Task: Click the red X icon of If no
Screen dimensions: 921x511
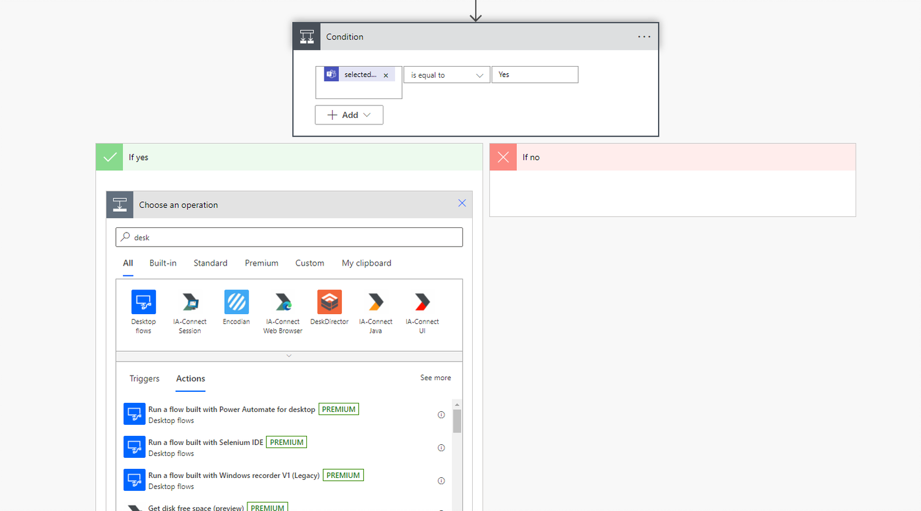Action: click(x=503, y=157)
